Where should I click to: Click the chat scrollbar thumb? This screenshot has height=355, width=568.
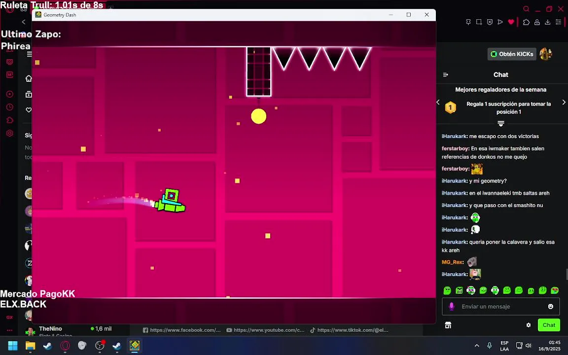(567, 274)
